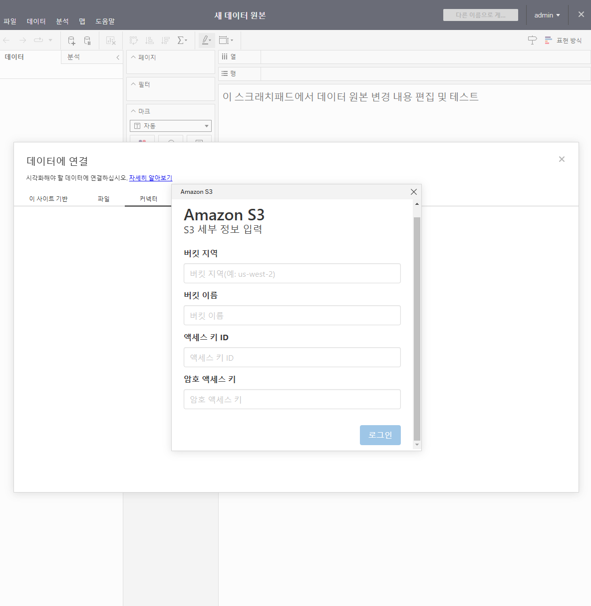Click the pause auto updates icon
The width and height of the screenshot is (591, 606).
click(x=87, y=40)
